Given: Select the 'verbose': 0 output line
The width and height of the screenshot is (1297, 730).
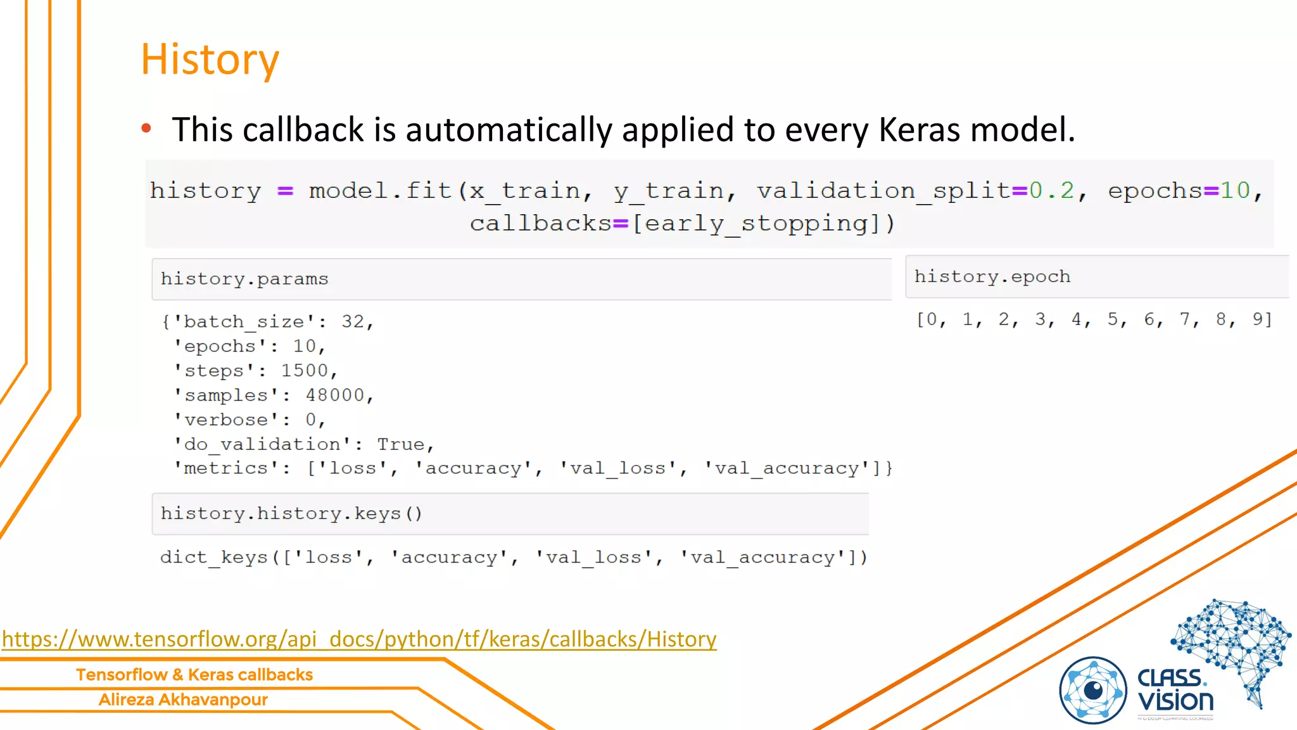Looking at the screenshot, I should click(x=250, y=419).
